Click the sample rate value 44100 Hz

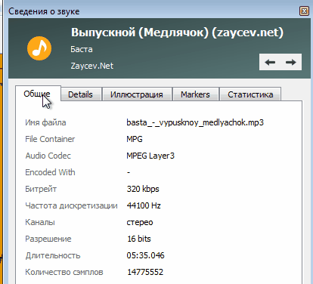point(144,205)
